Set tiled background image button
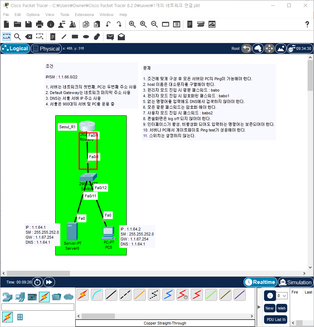Viewport: 314px width, 327px height. 280,48
